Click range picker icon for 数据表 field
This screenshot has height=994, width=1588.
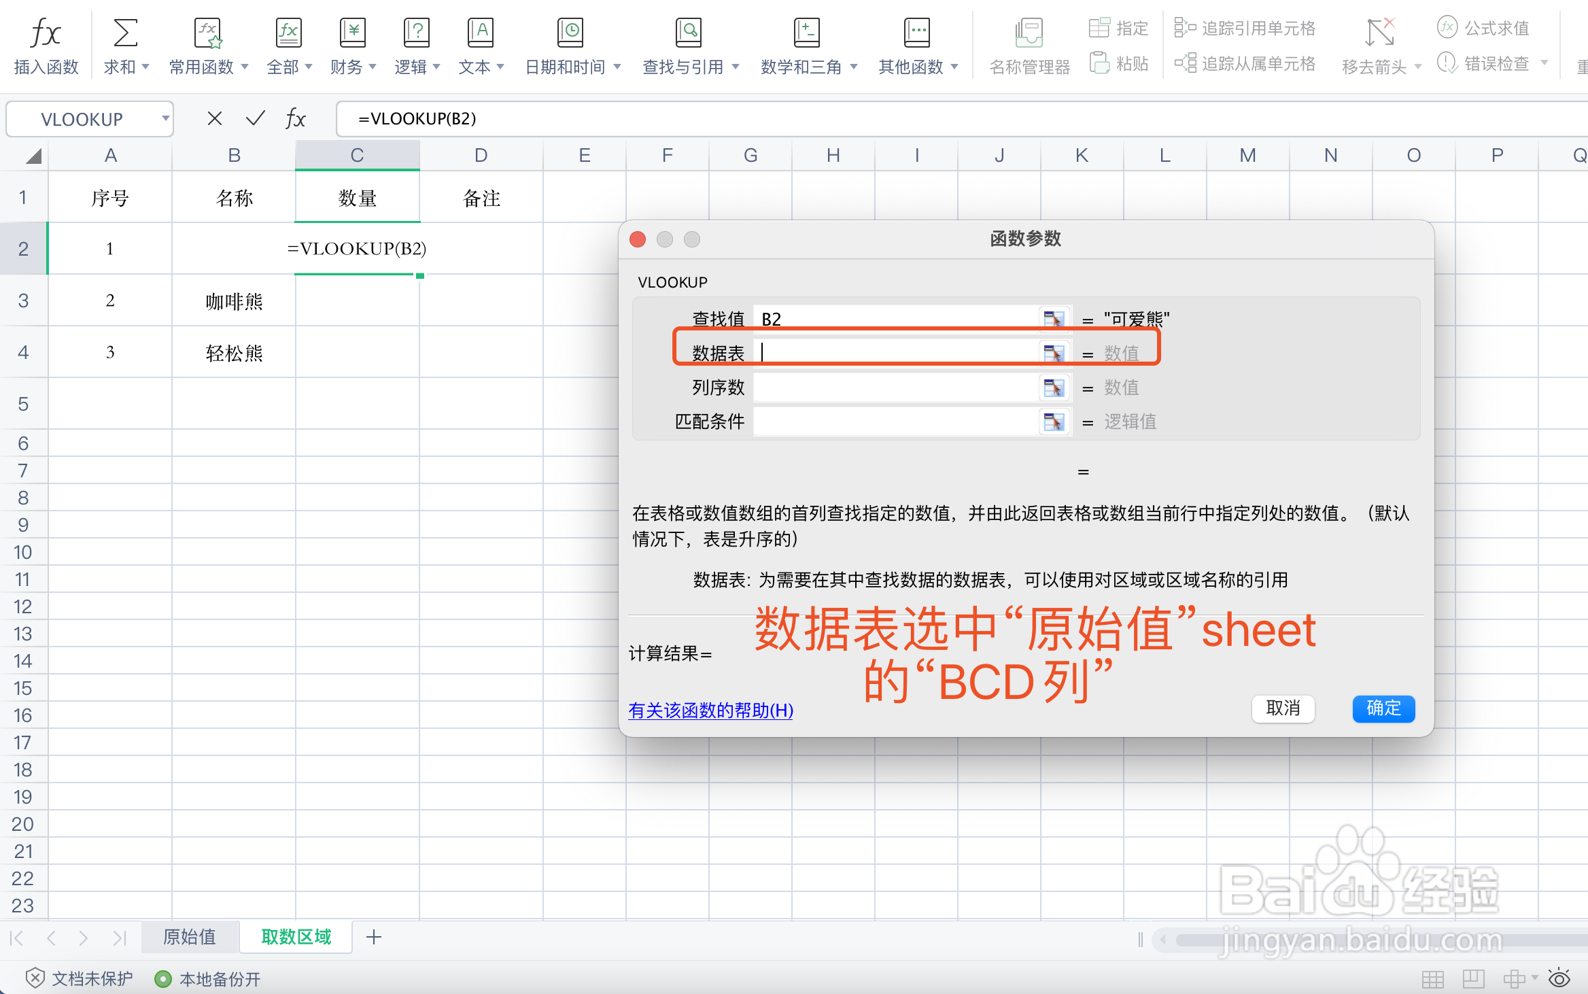point(1054,353)
